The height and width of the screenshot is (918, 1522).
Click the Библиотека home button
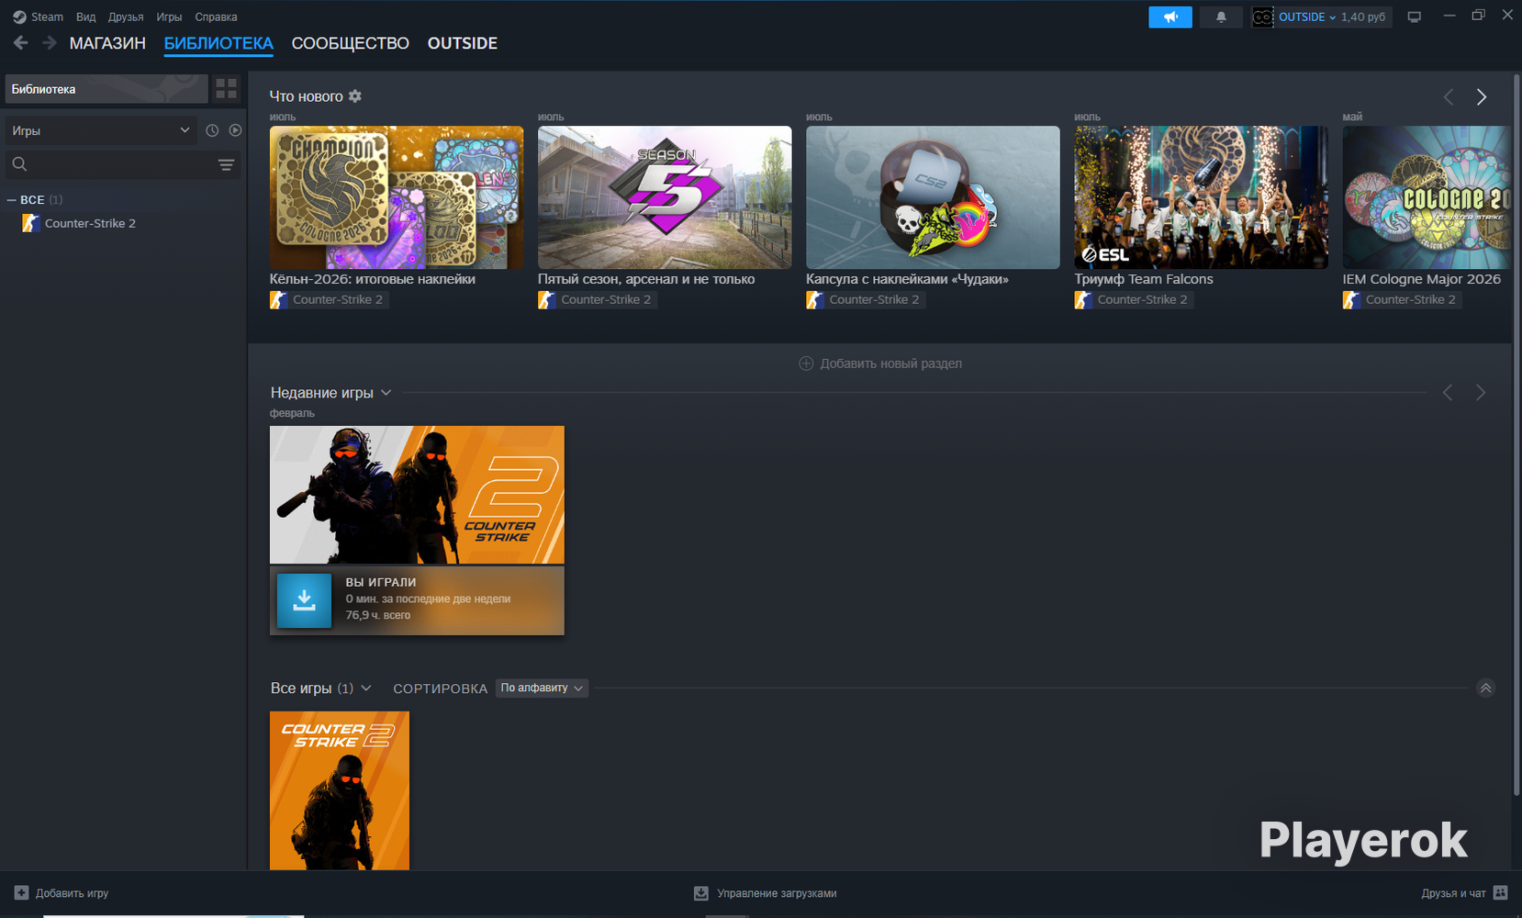[x=106, y=89]
